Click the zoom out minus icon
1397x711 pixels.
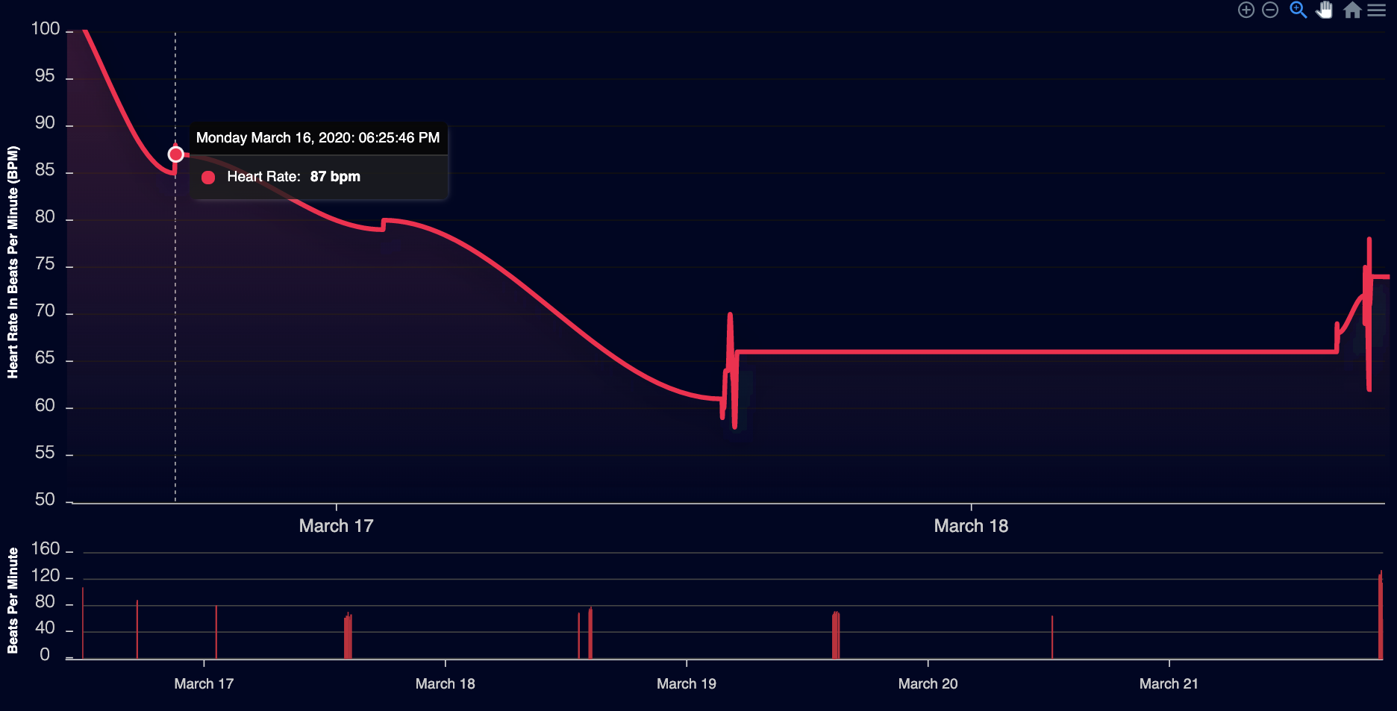pos(1270,10)
